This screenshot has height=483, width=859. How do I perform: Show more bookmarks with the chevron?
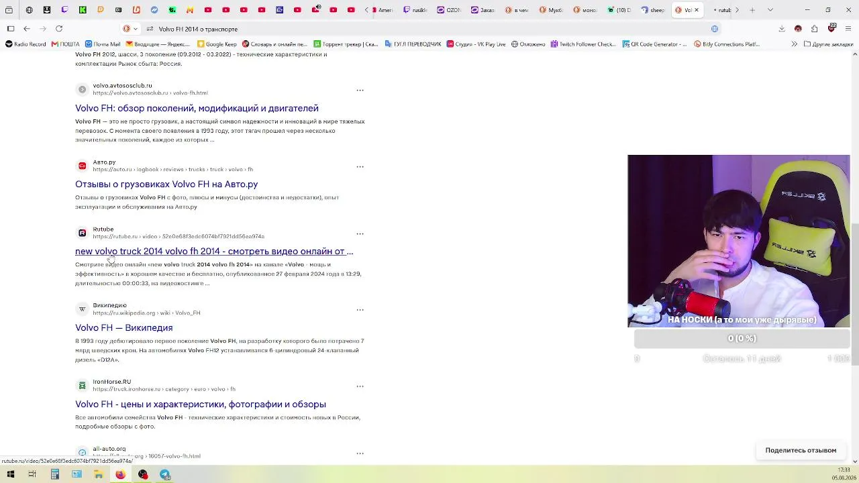pos(795,44)
